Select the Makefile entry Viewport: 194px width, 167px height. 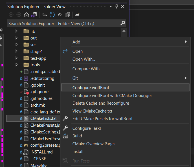click(x=38, y=165)
